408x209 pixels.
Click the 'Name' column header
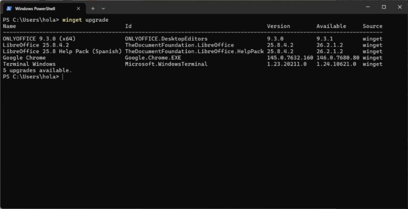point(10,26)
